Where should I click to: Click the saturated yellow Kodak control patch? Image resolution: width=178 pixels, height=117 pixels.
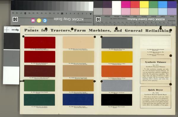click(x=144, y=4)
